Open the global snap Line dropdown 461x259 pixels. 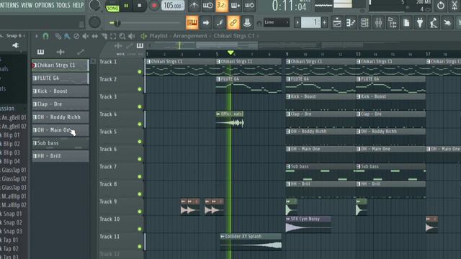[277, 22]
